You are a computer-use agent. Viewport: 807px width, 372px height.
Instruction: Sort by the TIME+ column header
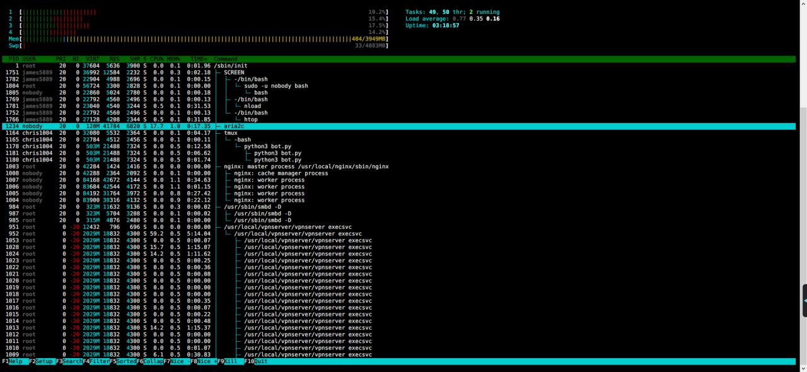coord(198,59)
